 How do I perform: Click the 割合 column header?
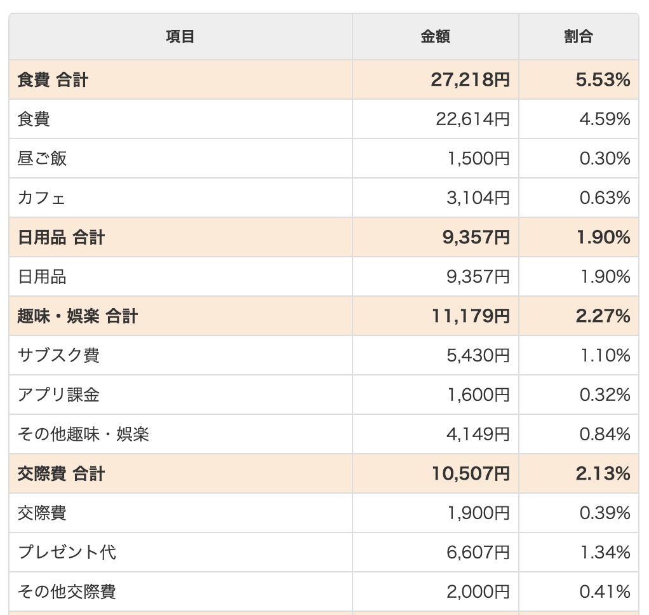578,37
